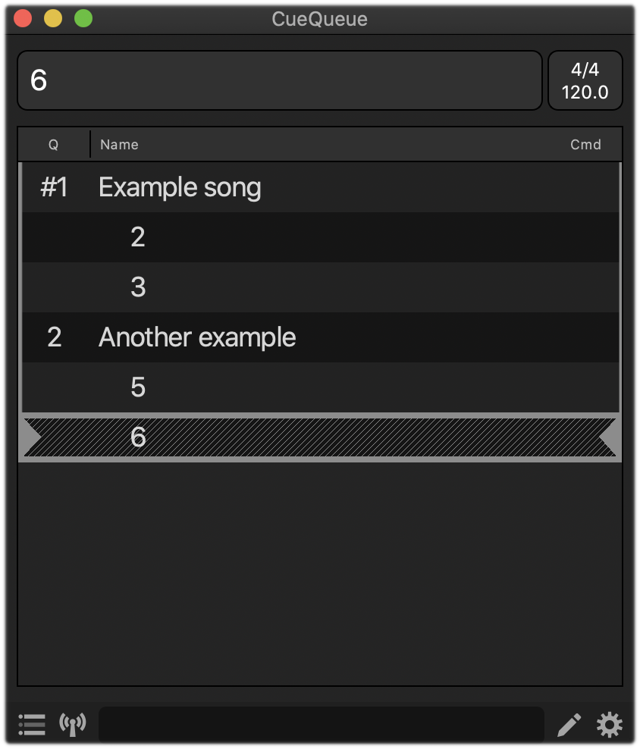Click the #1 cue number cell
Viewport: 640px width, 749px height.
54,187
